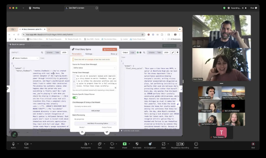This screenshot has width=266, height=158.
Task: Click the React heart icon
Action: (112, 144)
